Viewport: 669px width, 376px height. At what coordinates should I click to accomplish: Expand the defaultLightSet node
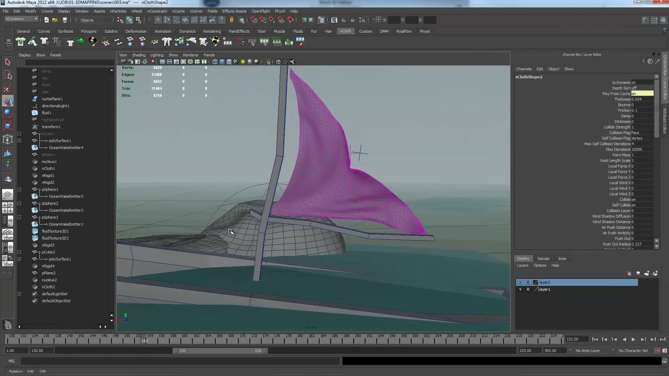(20, 294)
